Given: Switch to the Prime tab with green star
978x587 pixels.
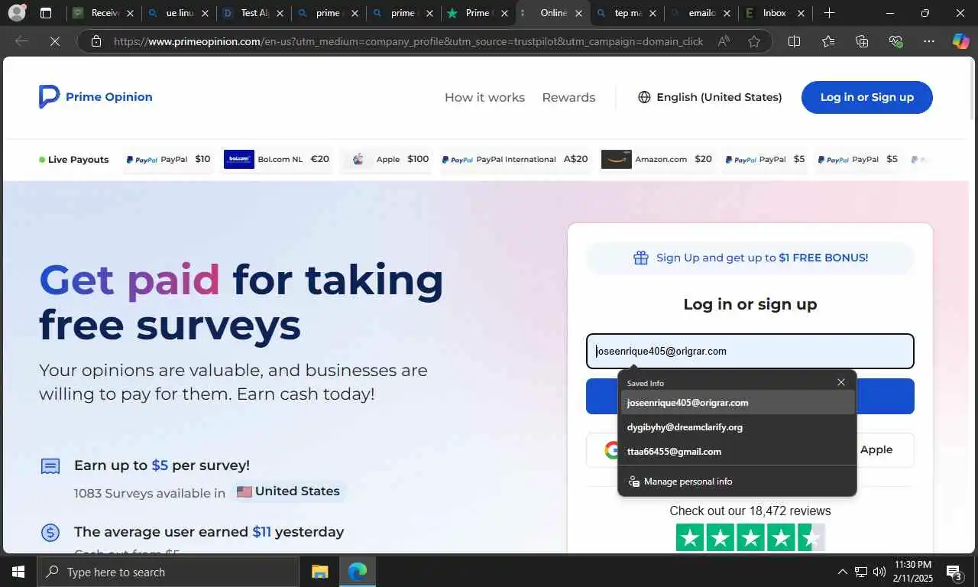Looking at the screenshot, I should 478,13.
